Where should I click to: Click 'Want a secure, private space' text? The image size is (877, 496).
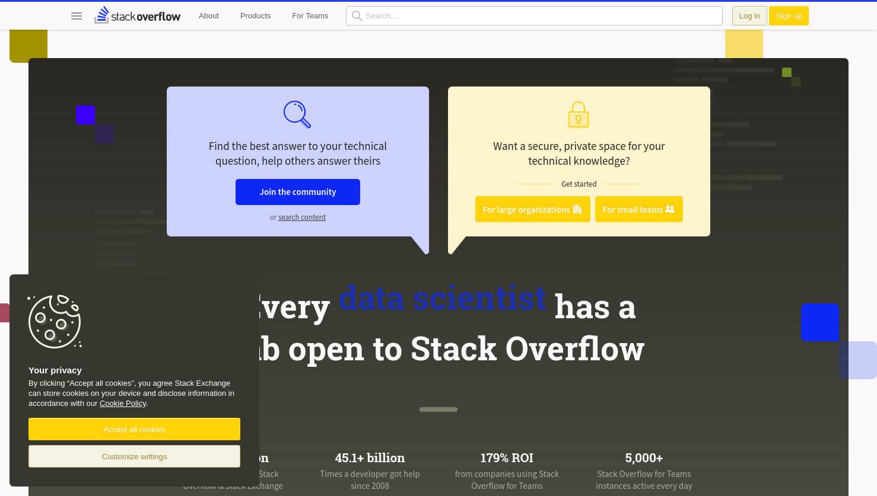579,153
